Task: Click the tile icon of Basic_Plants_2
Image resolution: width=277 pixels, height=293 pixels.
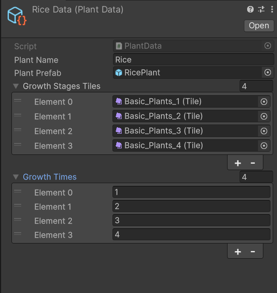Action: pyautogui.click(x=119, y=116)
